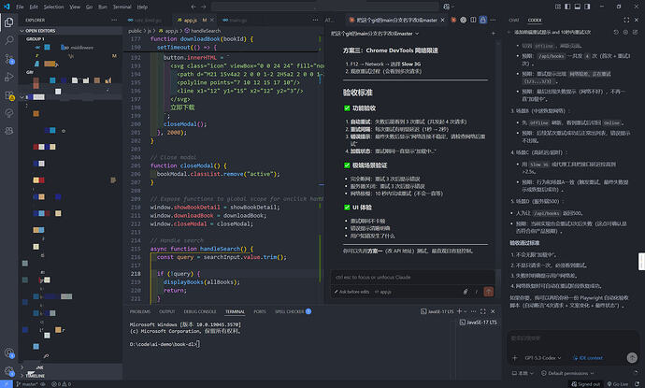Click the split editor icon in Claude tab bar
The image size is (645, 388).
473,20
